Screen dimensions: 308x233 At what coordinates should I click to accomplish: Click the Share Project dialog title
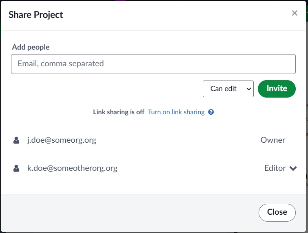coord(36,15)
